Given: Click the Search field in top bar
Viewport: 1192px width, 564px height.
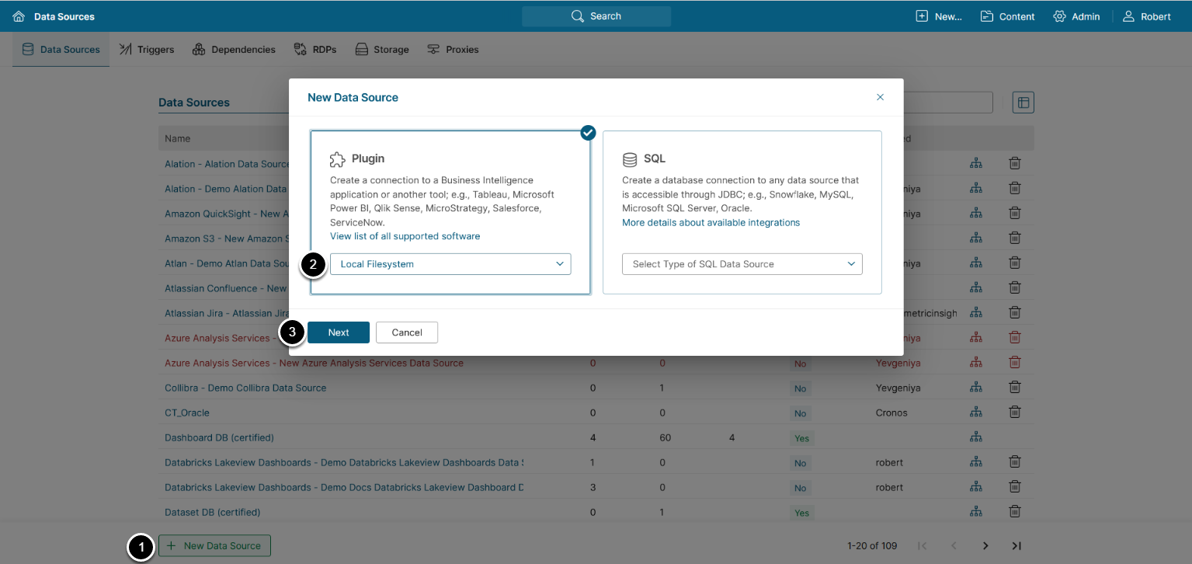Looking at the screenshot, I should coord(596,16).
